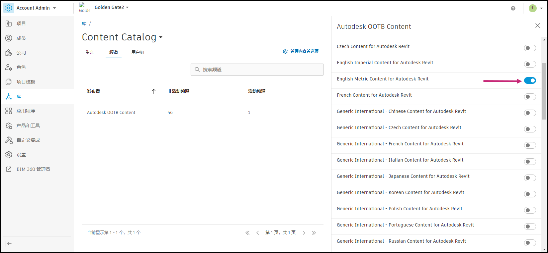The height and width of the screenshot is (253, 548).
Task: Enable Generic International - Japanese Content toggle
Action: pos(530,178)
